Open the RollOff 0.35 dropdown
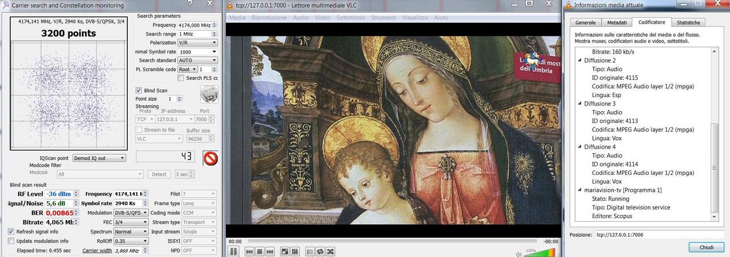 [x=131, y=241]
